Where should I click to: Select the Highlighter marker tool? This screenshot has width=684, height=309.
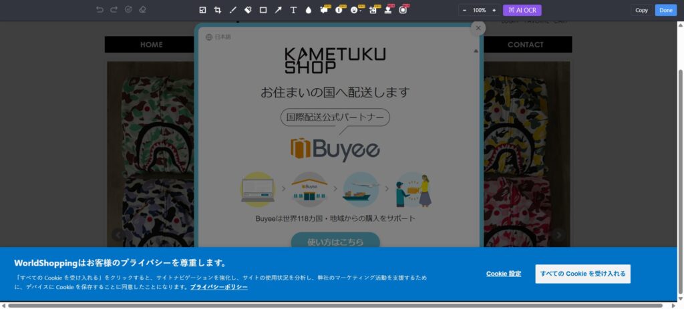coord(248,10)
